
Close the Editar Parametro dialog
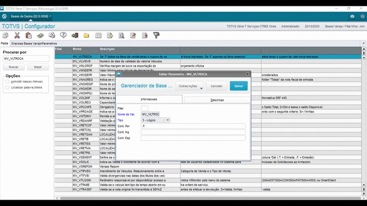[x=247, y=74]
